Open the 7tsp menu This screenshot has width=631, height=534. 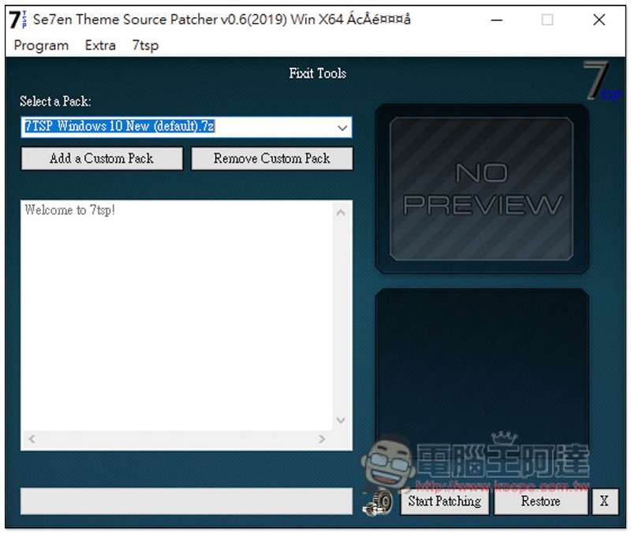coord(145,46)
